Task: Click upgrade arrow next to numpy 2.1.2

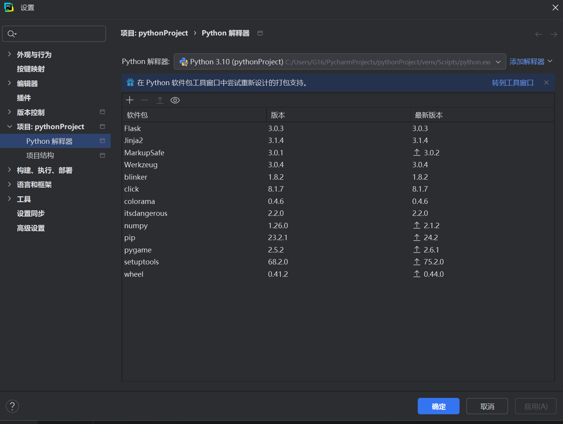Action: (x=417, y=225)
